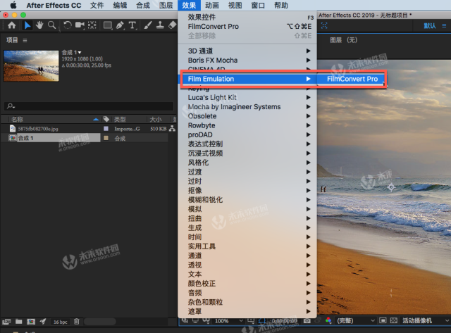Viewport: 451px width, 333px height.
Task: Select the Unified Camera tool
Action: click(x=80, y=25)
